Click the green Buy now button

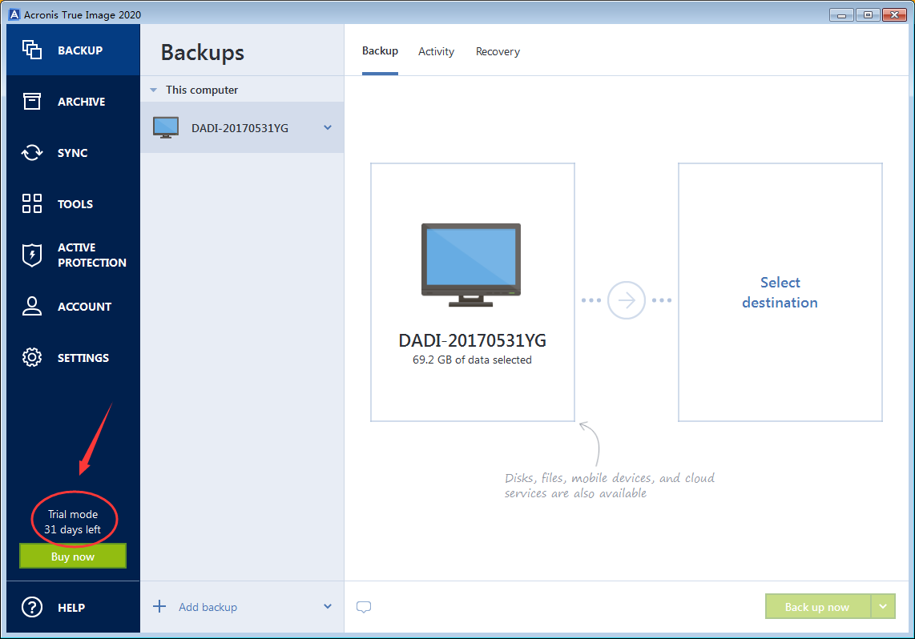[x=73, y=557]
